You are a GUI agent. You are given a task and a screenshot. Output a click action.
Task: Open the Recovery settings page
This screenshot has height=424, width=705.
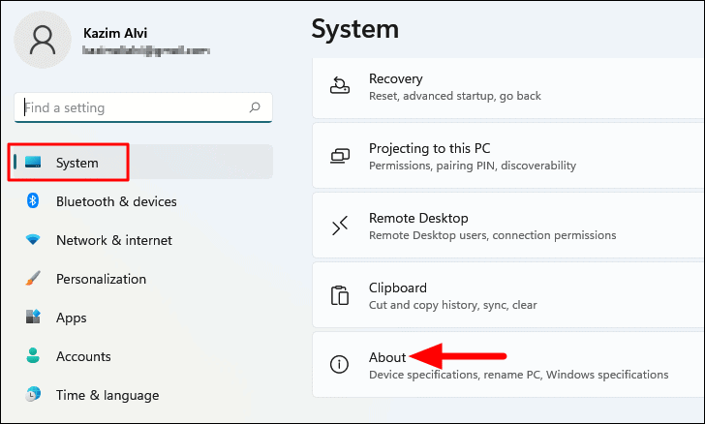pyautogui.click(x=508, y=88)
